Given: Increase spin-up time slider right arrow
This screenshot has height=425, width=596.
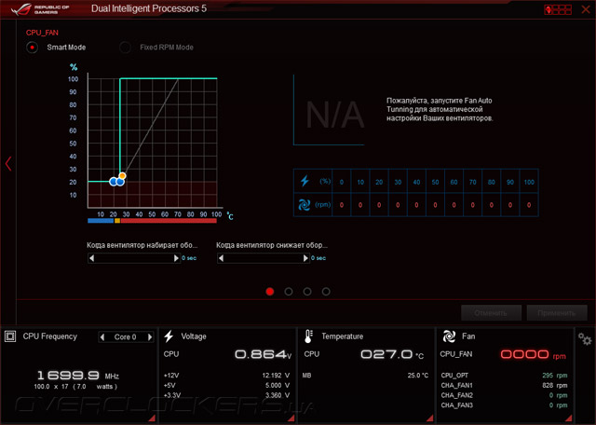Looking at the screenshot, I should click(176, 258).
